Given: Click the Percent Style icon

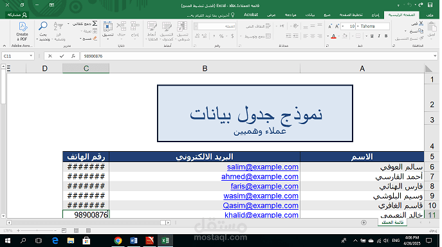Looking at the screenshot, I should click(221, 36).
